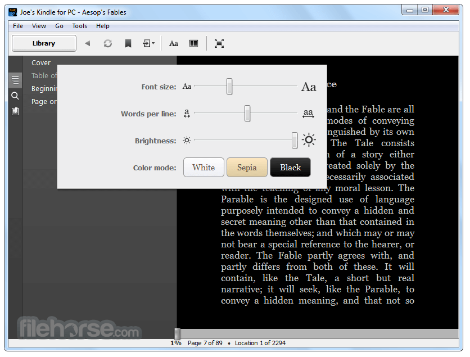Go to Cover in contents list
The image size is (470, 357).
(x=41, y=62)
